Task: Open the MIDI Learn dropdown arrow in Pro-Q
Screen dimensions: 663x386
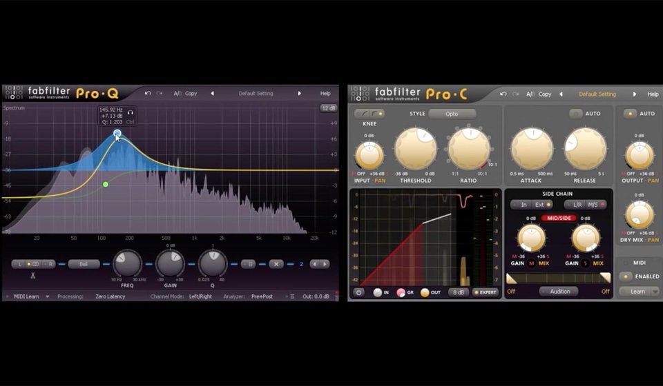Action: tap(48, 296)
